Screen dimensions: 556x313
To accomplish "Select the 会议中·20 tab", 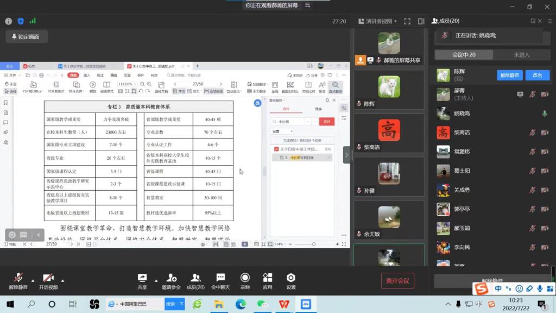I will click(464, 55).
